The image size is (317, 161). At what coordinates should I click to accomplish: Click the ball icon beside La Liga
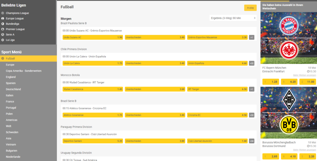2,40
